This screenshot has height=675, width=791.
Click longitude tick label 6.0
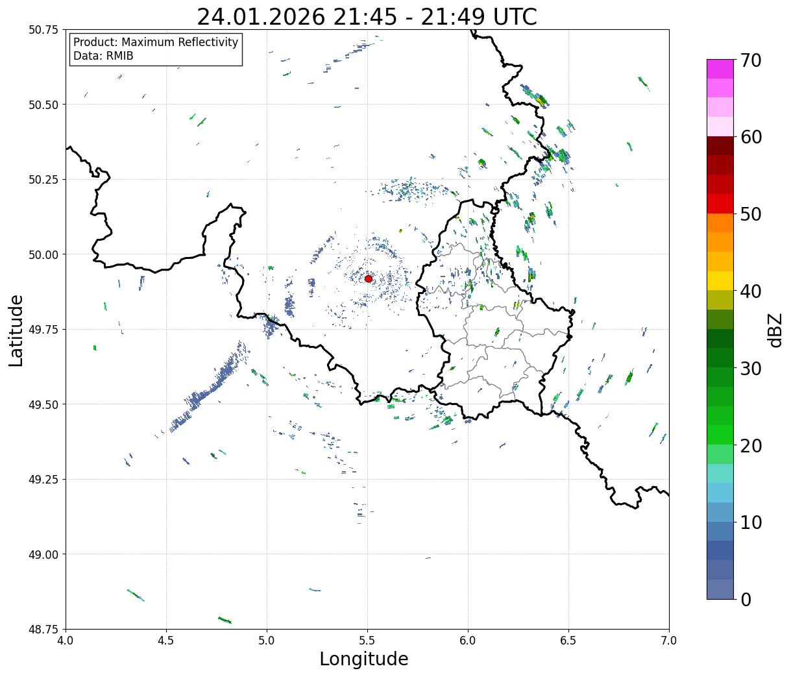coord(468,640)
